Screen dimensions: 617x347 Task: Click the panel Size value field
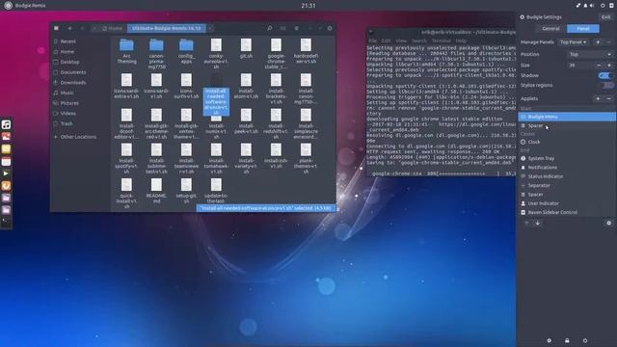click(x=580, y=66)
